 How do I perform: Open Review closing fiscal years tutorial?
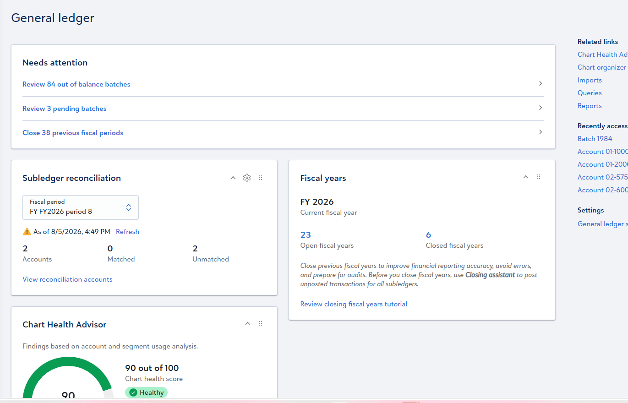354,304
